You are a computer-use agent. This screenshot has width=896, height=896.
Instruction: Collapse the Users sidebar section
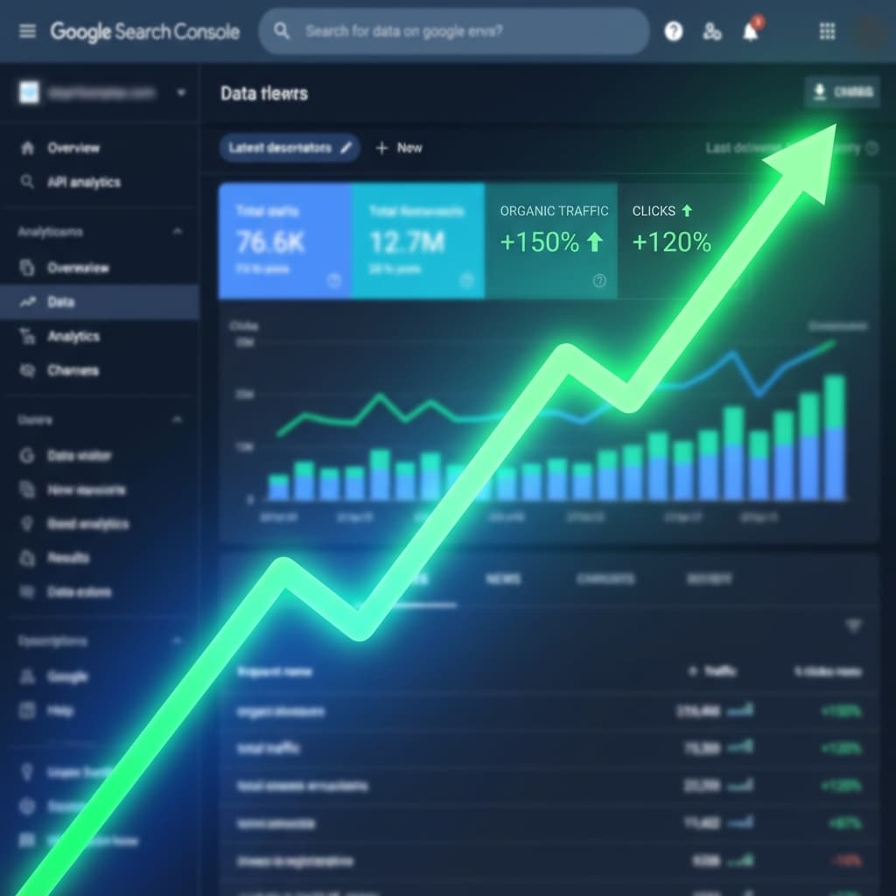coord(178,420)
